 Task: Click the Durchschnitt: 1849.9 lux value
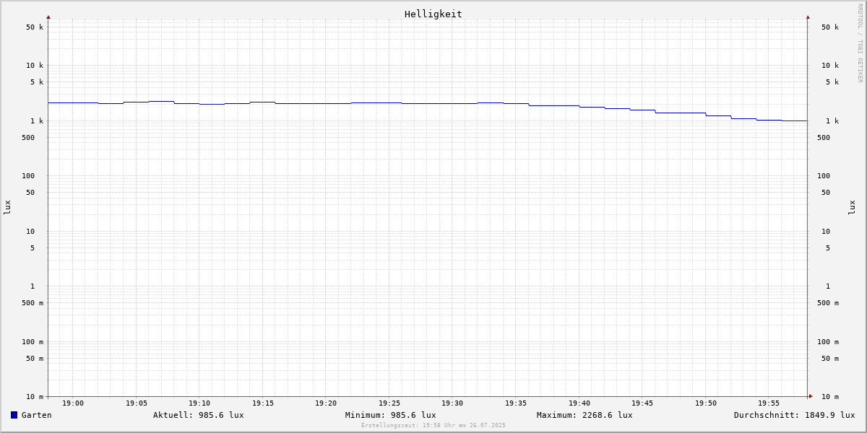[x=795, y=415]
